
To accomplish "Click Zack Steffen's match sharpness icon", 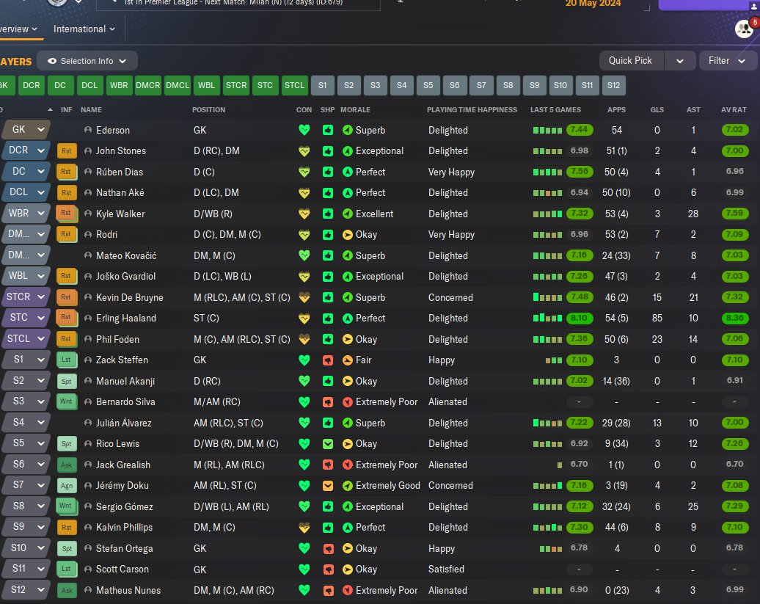I will pos(328,360).
